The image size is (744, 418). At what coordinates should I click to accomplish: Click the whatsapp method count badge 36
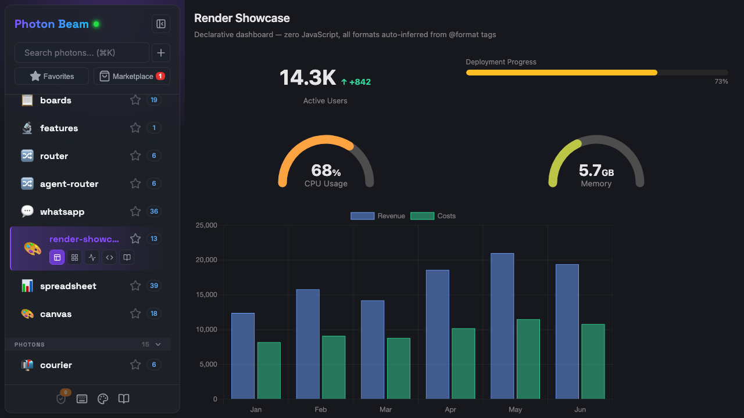click(x=154, y=211)
